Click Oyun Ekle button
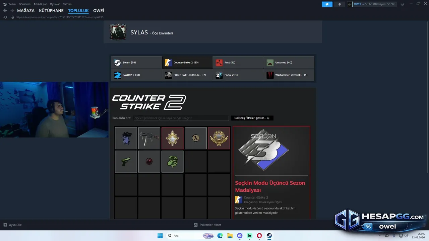Screen dimensions: 429x241 point(13,225)
